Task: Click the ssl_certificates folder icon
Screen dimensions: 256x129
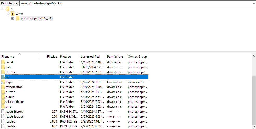Action: [x=3, y=102]
